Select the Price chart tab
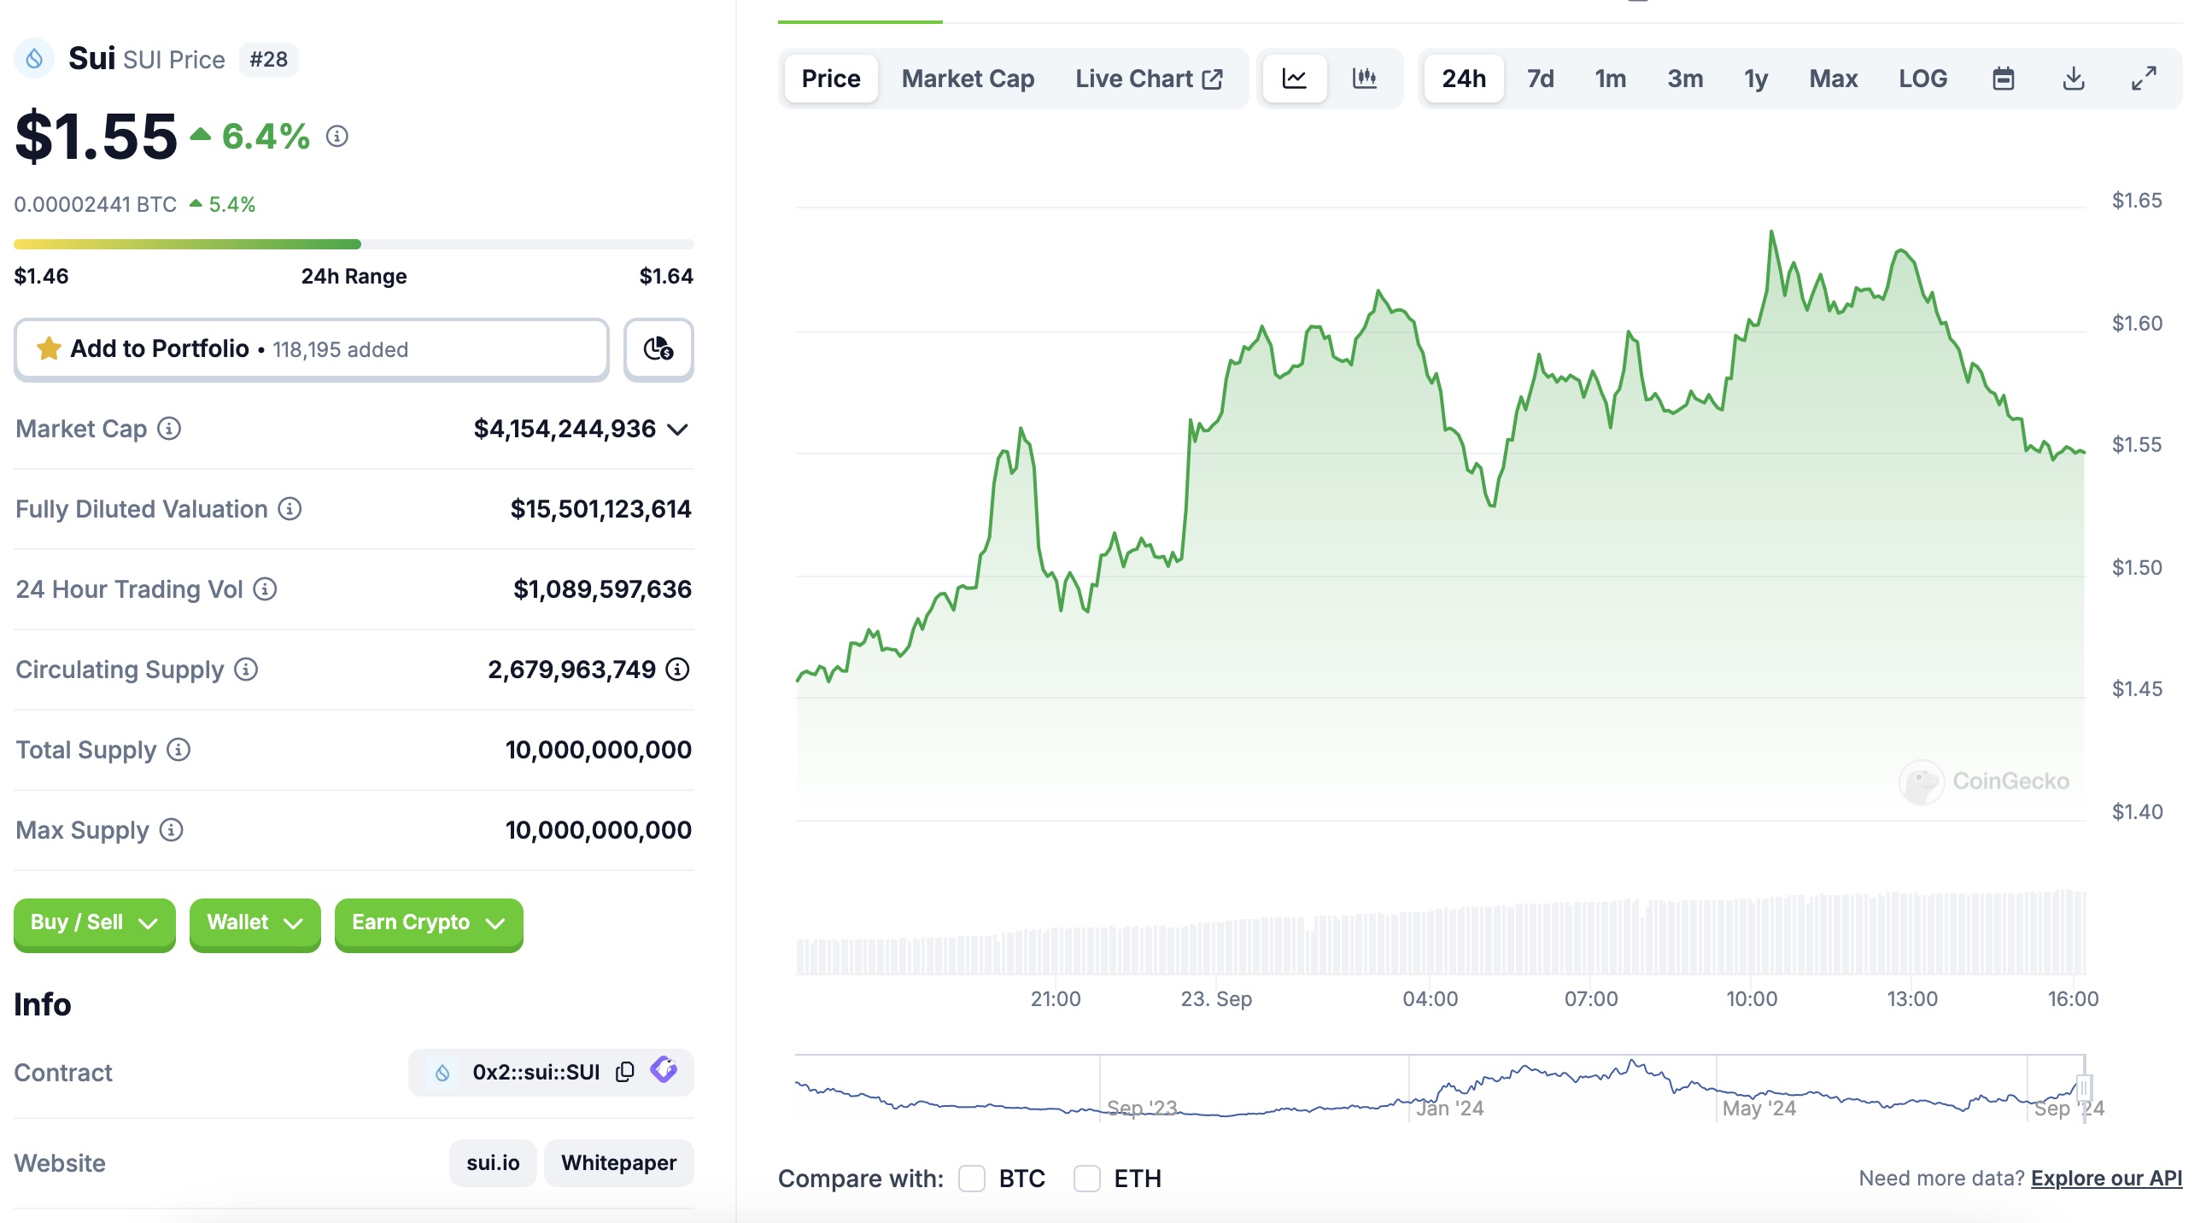This screenshot has height=1223, width=2212. click(830, 79)
